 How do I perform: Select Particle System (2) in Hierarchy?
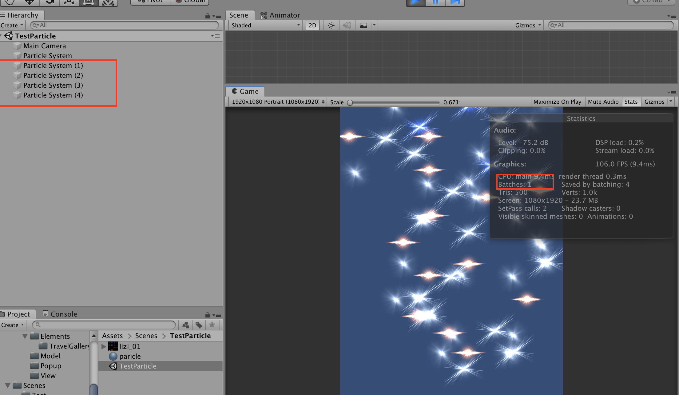(53, 75)
